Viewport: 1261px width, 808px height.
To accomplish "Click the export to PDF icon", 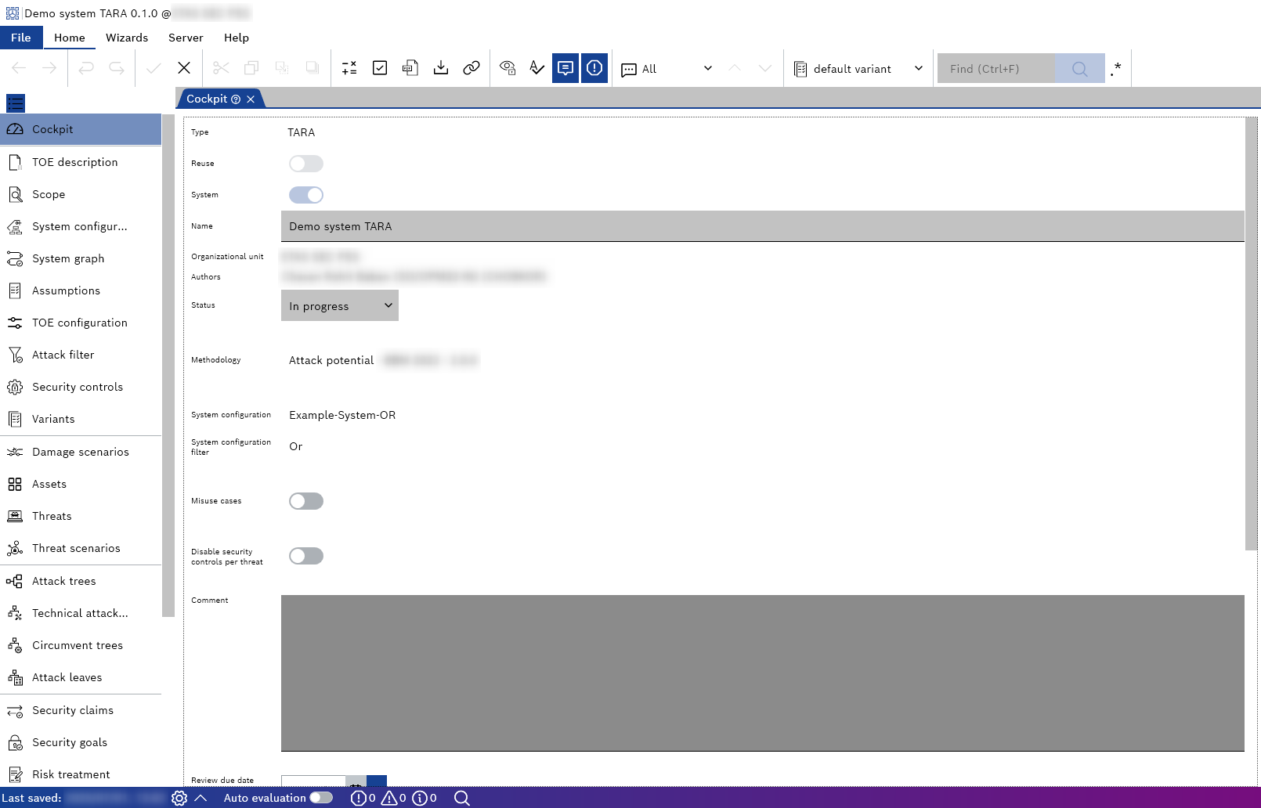I will coord(410,68).
